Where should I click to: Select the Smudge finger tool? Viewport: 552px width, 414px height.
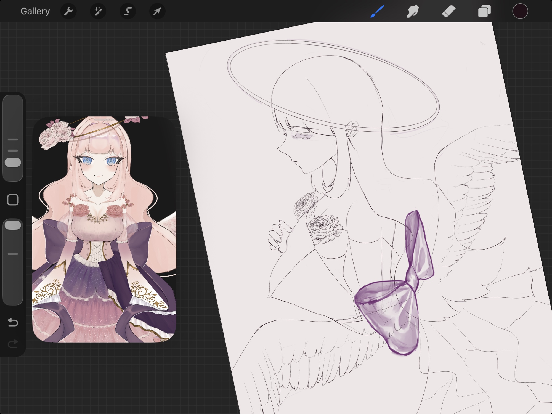coord(413,11)
